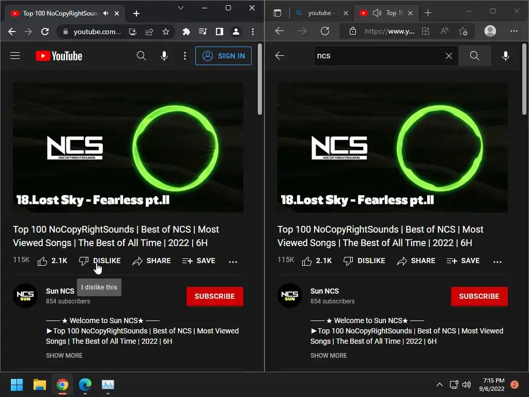Close the Top 100 NoCopyRightSounds Chrome tab

coord(117,13)
